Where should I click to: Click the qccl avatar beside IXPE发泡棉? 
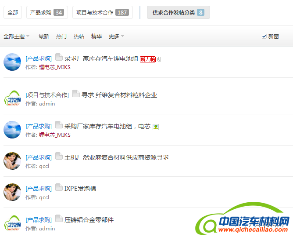(12, 192)
